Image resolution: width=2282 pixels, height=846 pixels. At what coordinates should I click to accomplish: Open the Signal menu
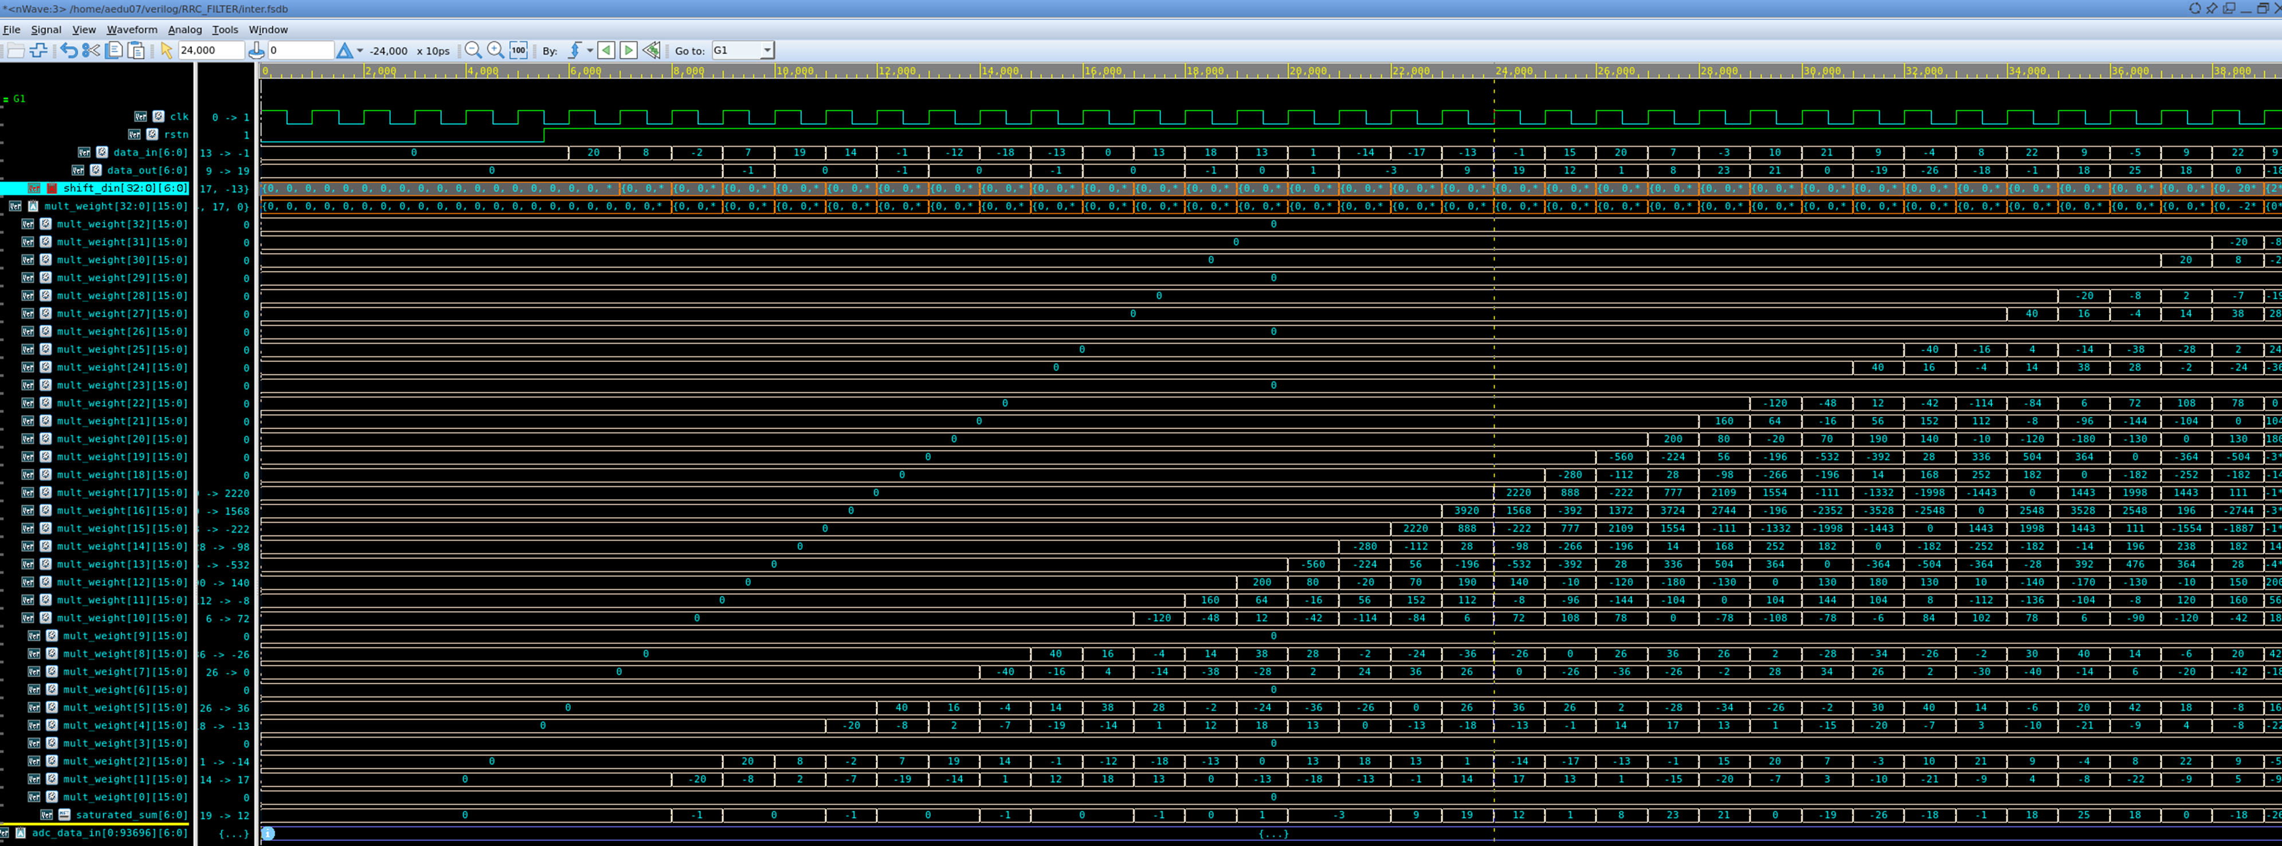point(46,29)
